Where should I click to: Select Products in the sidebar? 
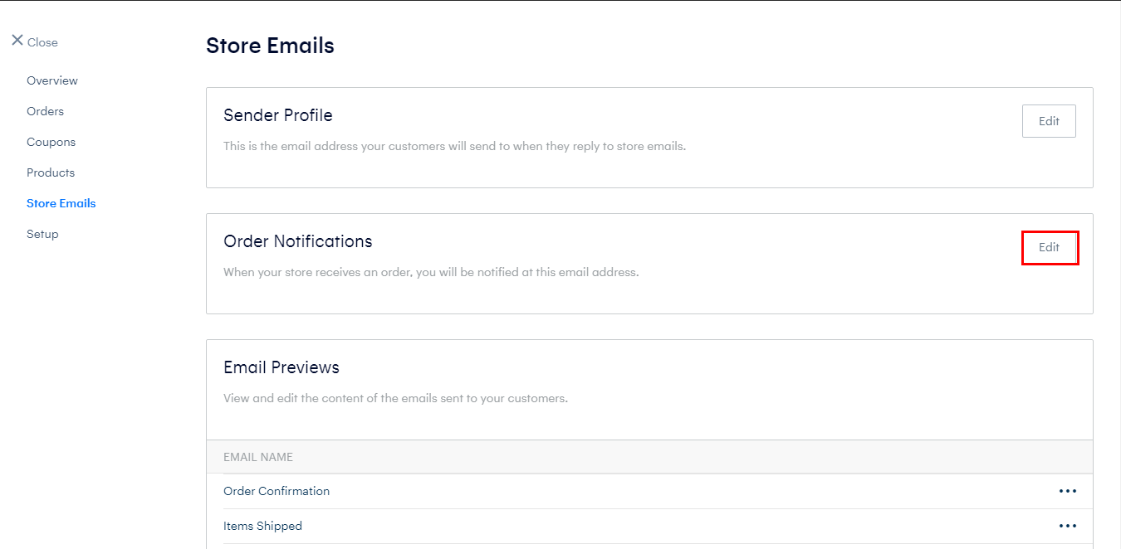(x=51, y=172)
